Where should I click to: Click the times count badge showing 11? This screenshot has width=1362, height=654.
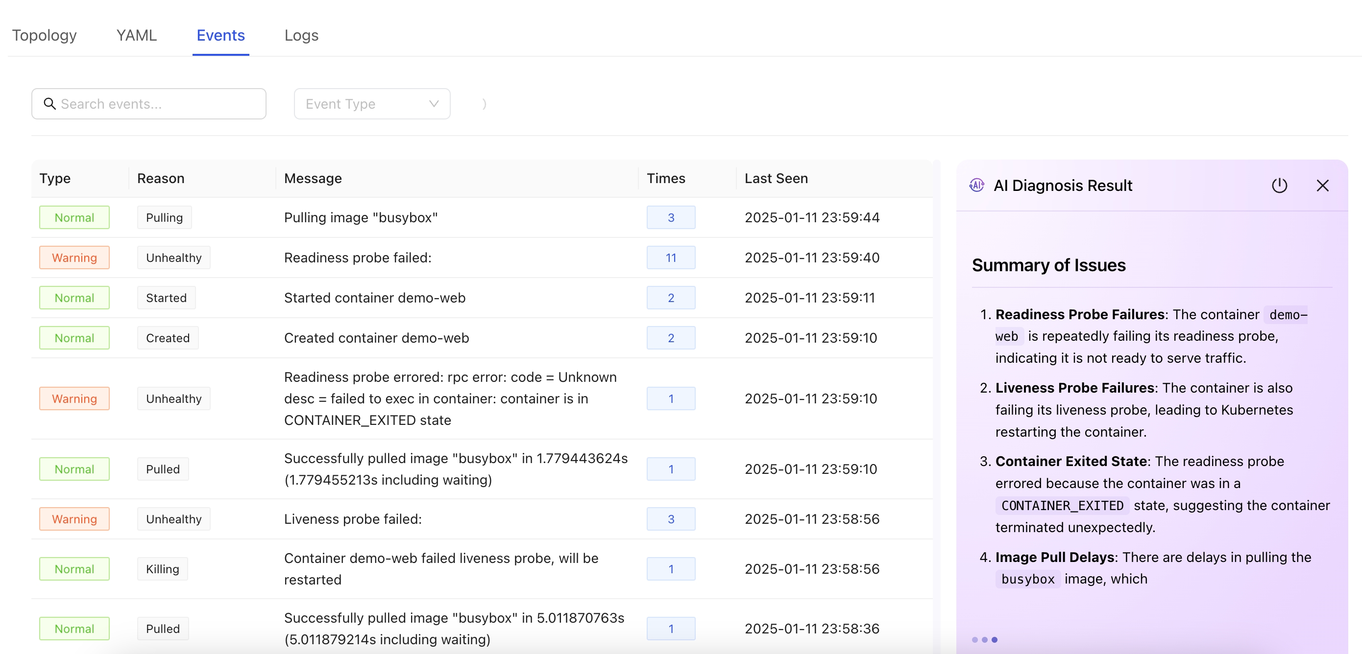click(670, 257)
